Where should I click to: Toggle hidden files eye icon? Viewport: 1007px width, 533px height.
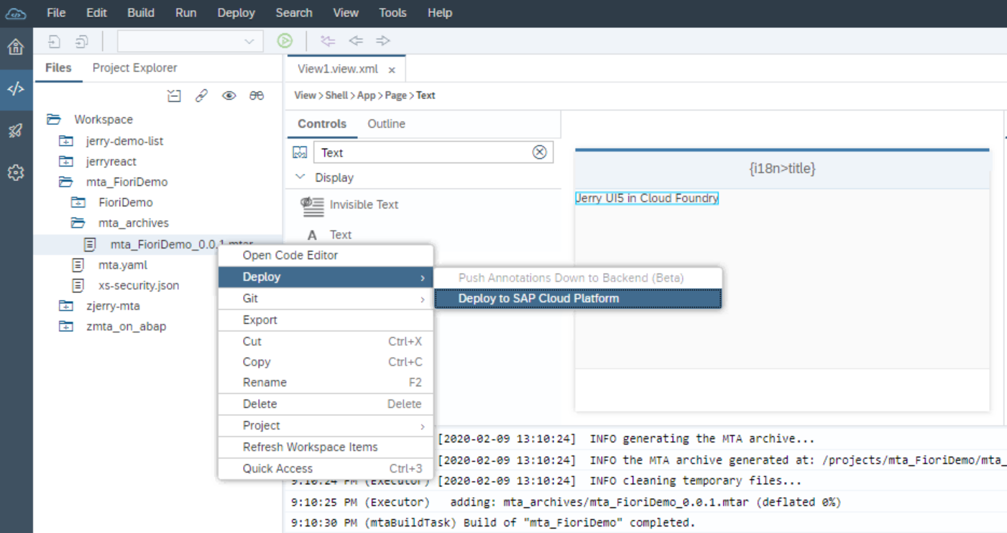[229, 96]
